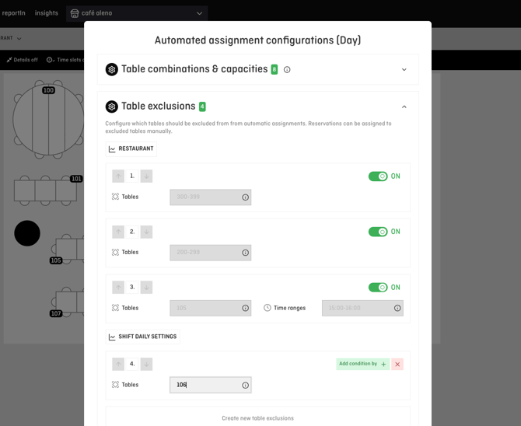
Task: Click info icon beside Table combinations heading
Action: pyautogui.click(x=287, y=70)
